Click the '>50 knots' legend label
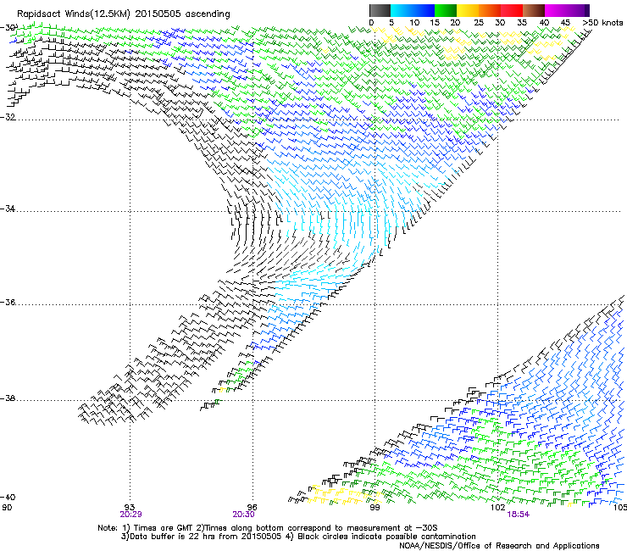This screenshot has width=627, height=551. (x=602, y=23)
